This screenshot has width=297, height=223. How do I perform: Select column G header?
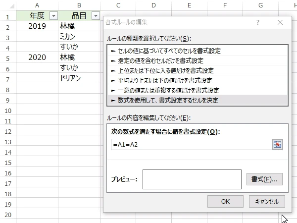tap(261, 5)
